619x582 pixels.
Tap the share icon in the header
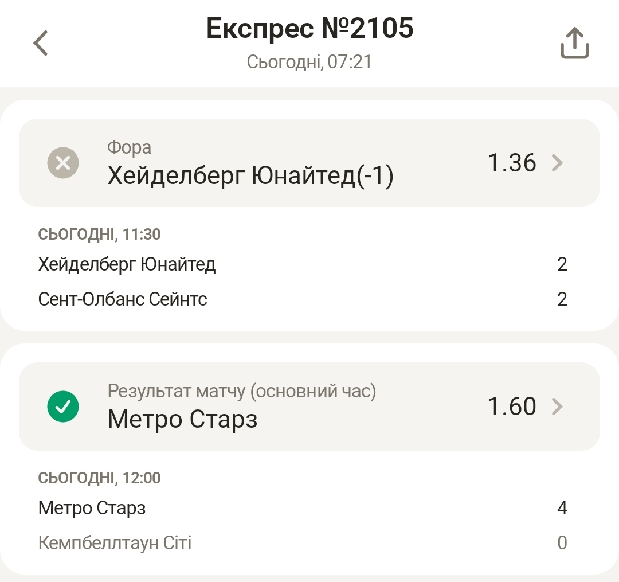574,44
